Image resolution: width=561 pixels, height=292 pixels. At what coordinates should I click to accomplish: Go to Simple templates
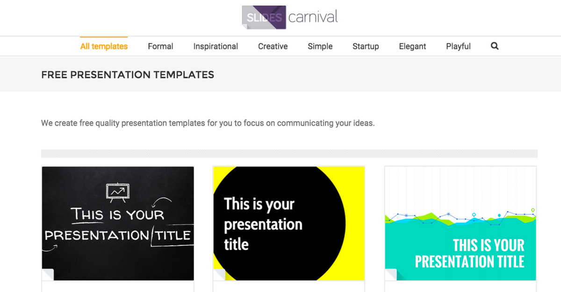click(320, 46)
